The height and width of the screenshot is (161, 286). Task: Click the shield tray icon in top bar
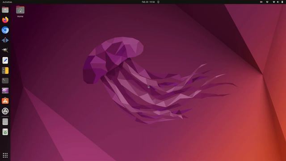point(267,2)
